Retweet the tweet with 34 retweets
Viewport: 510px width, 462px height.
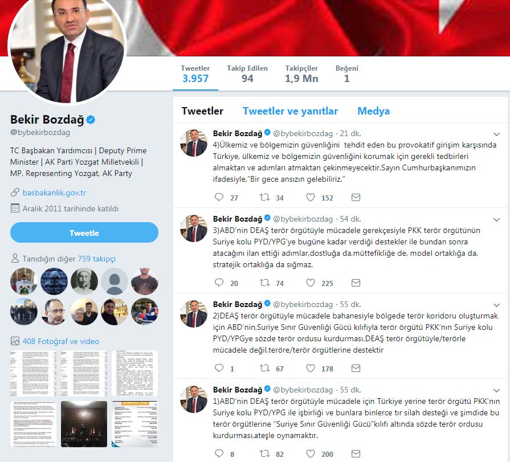tap(264, 197)
